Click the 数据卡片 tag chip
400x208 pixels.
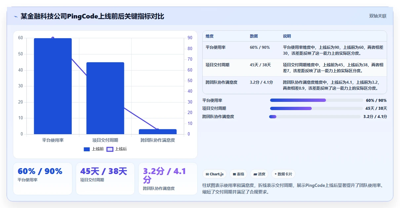[x=283, y=174]
